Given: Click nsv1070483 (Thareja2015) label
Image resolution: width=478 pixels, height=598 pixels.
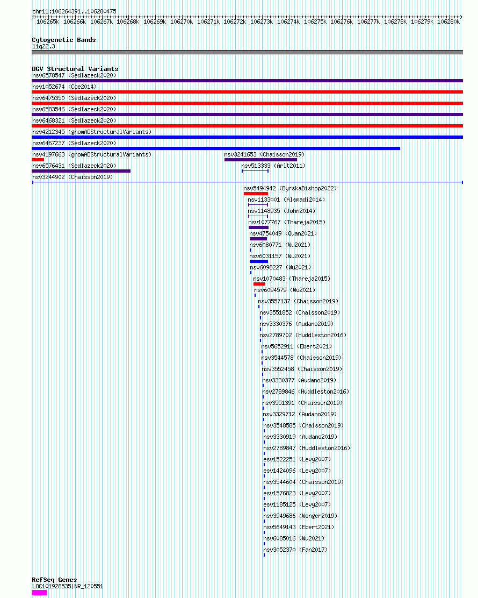Looking at the screenshot, I should pos(292,279).
